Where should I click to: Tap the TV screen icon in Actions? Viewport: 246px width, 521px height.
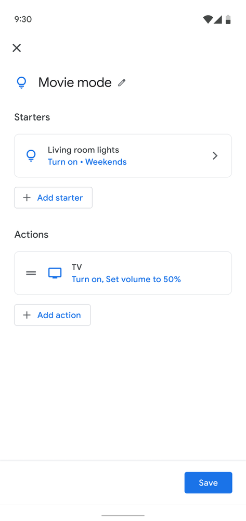click(x=55, y=273)
